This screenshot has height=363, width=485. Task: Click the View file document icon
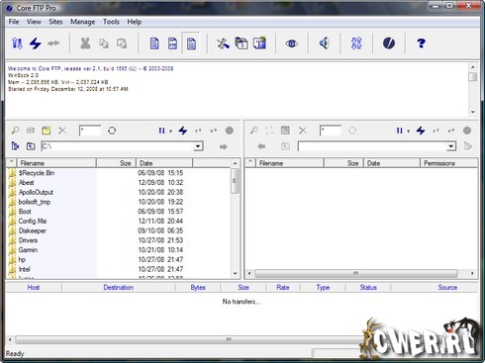tap(154, 44)
